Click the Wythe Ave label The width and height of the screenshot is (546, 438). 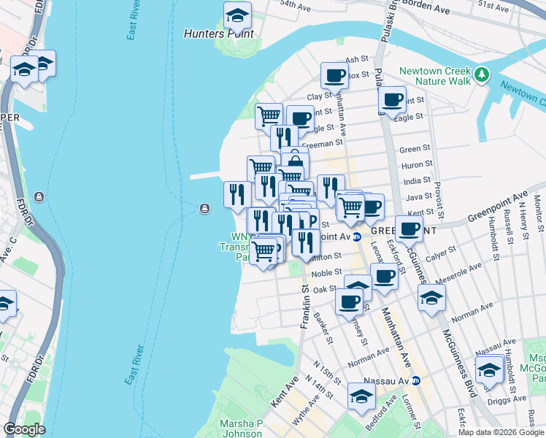pos(306,410)
